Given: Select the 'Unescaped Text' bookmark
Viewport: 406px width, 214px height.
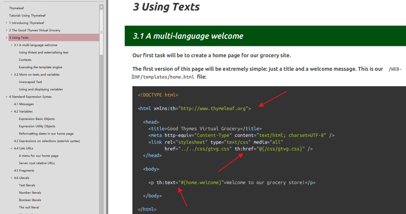Looking at the screenshot, I should [x=31, y=82].
